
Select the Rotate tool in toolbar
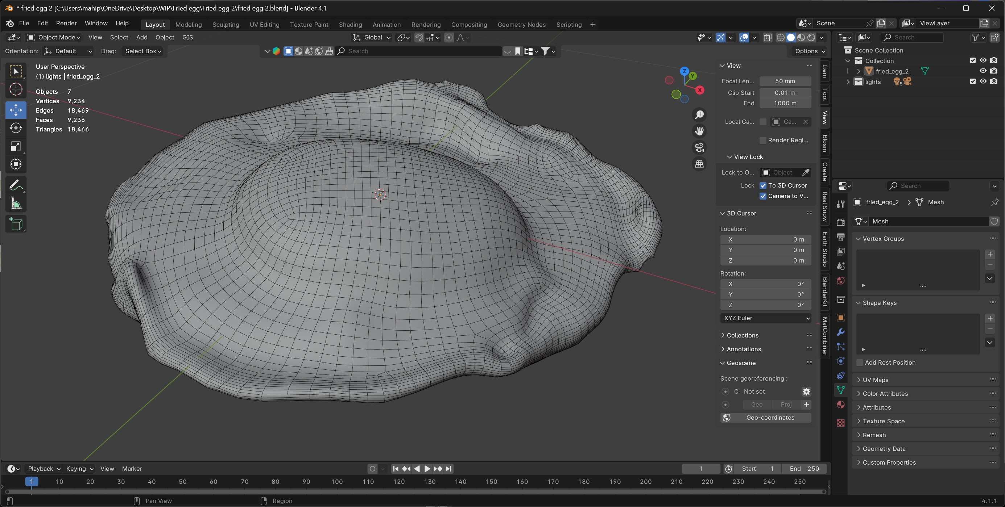click(16, 128)
